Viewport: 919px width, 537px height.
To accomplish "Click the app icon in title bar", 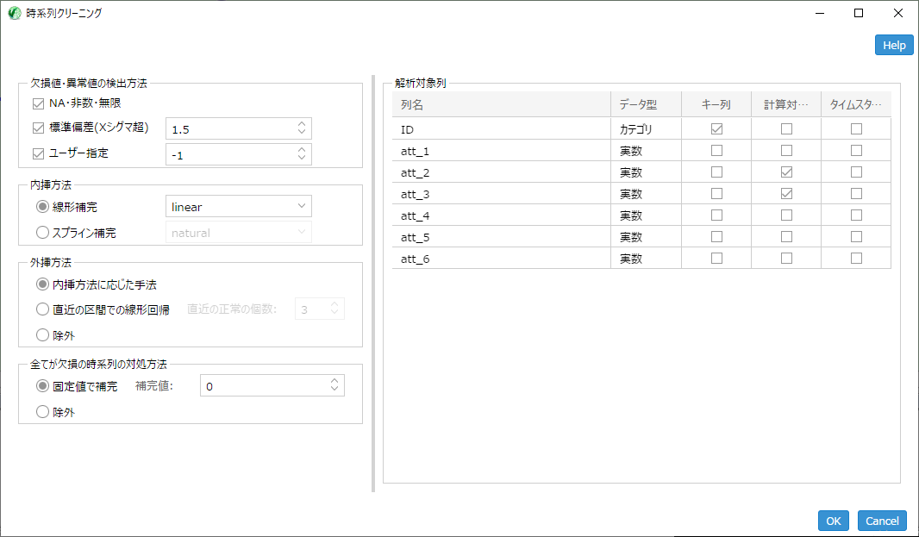I will 14,13.
